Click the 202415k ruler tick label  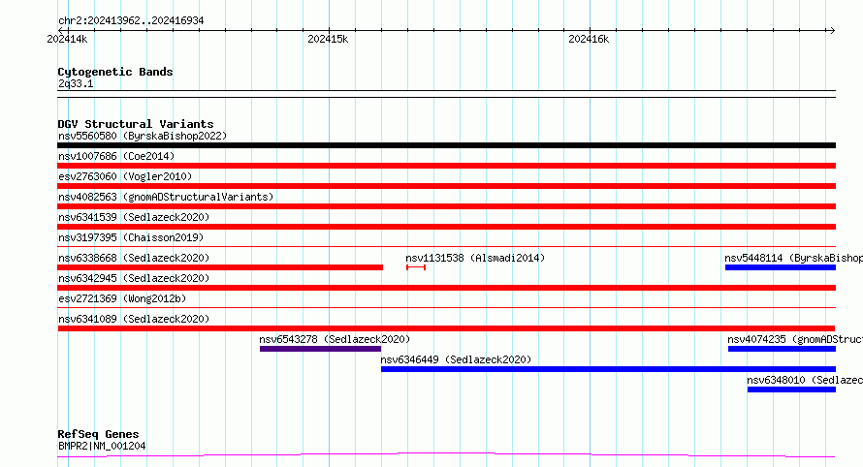[328, 39]
